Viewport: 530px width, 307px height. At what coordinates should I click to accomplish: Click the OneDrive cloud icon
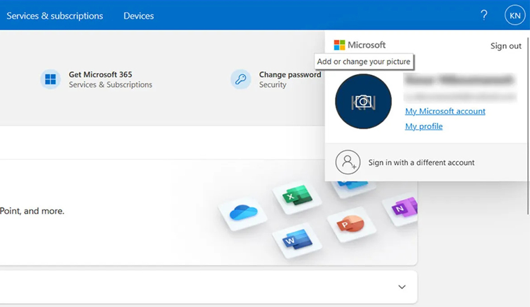[243, 212]
